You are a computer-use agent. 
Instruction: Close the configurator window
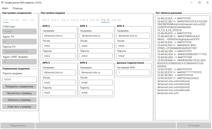coord(208,2)
